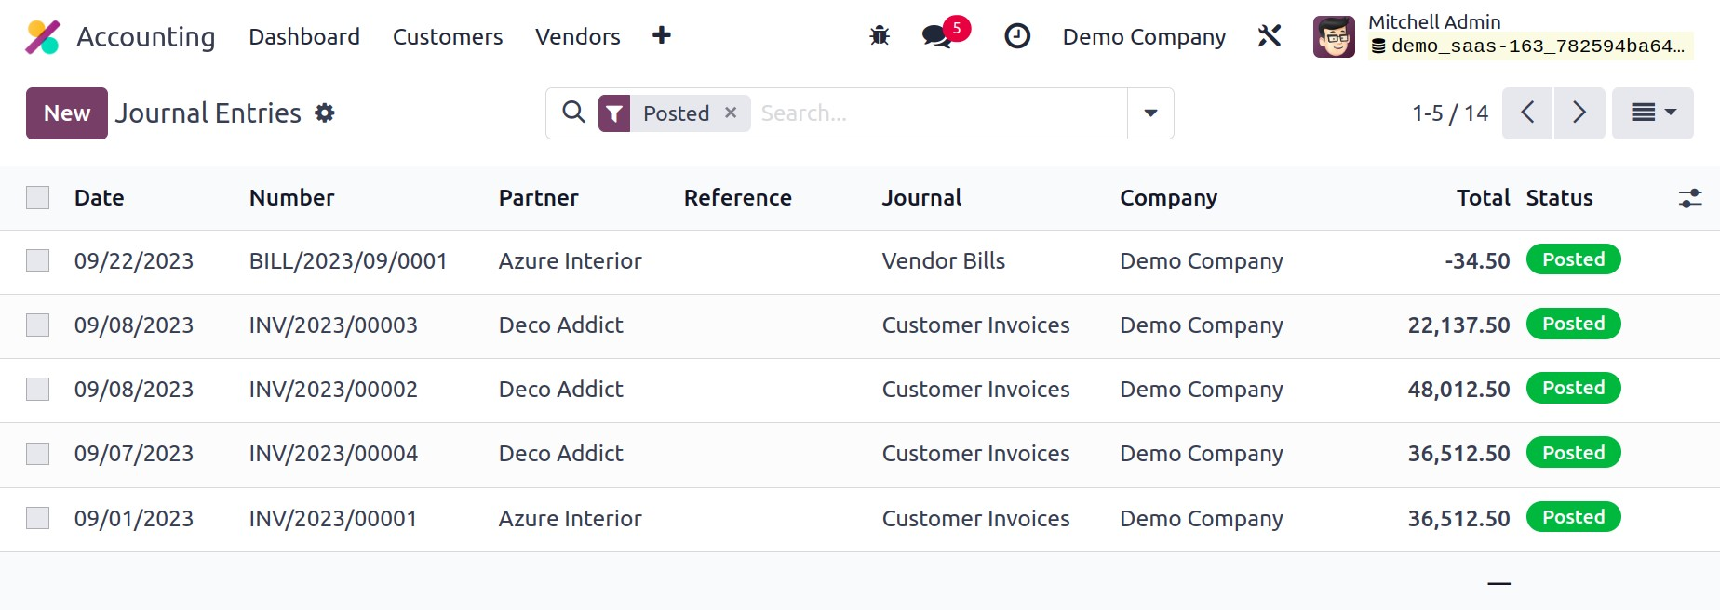Select the INV/2023/00004 row checkbox

[38, 454]
